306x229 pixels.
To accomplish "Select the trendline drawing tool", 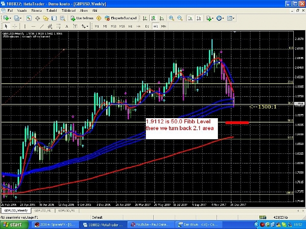I will 42,26.
